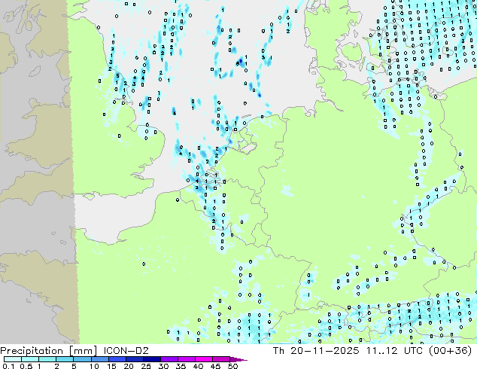Select the legend swatch between 10 and 15
The height and width of the screenshot is (369, 477).
click(99, 359)
